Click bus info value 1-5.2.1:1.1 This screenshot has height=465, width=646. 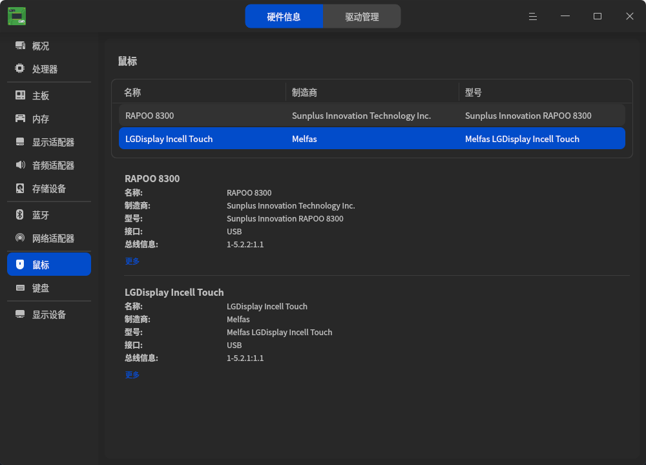tap(245, 358)
